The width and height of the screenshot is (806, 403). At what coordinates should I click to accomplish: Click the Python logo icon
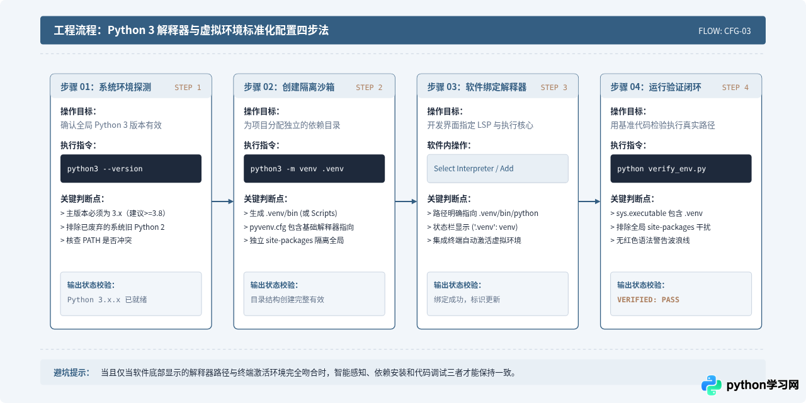click(712, 385)
